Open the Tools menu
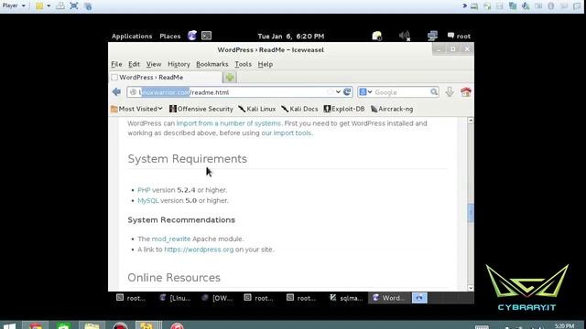The image size is (586, 329). point(243,64)
